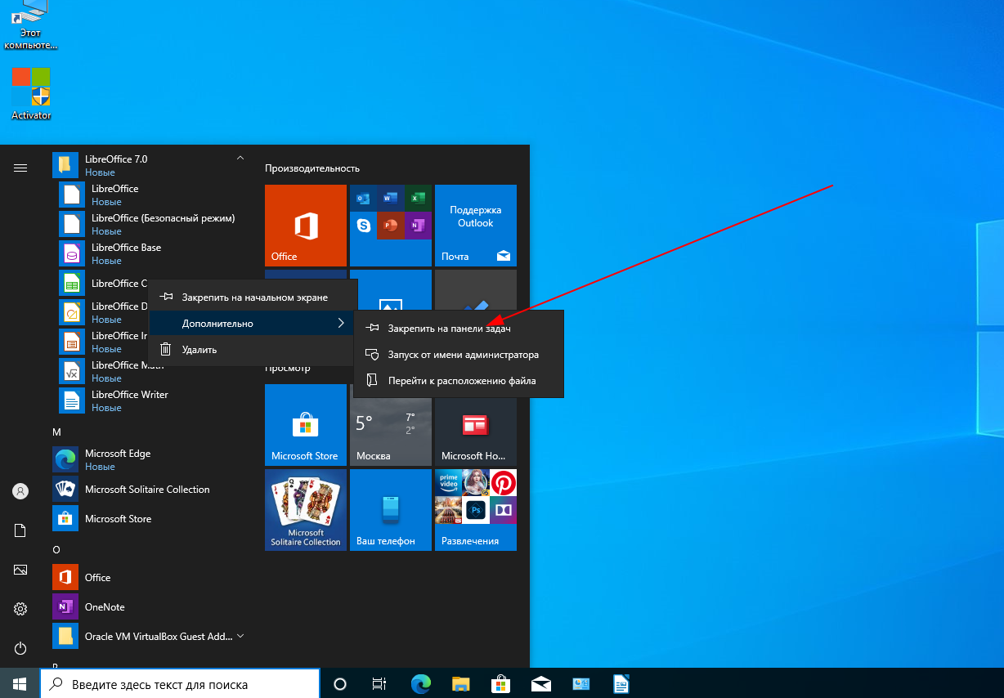Open the orange Office tile
Image resolution: width=1004 pixels, height=698 pixels.
click(306, 226)
